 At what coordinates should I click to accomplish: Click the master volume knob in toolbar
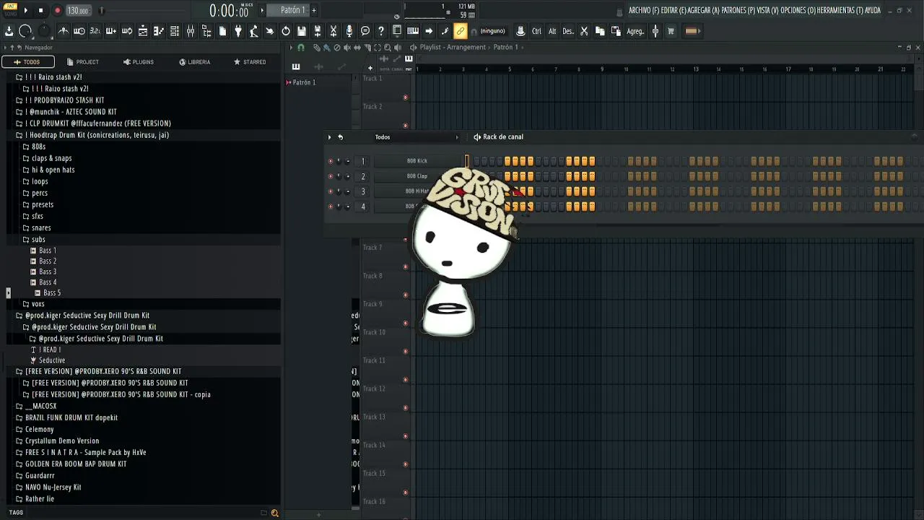pos(25,31)
